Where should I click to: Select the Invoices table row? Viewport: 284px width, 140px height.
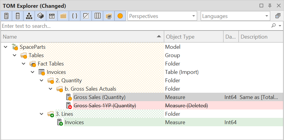tap(56, 72)
